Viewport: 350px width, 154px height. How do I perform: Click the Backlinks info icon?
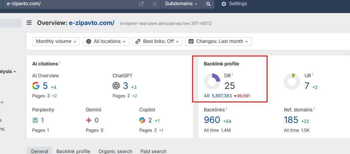[227, 108]
